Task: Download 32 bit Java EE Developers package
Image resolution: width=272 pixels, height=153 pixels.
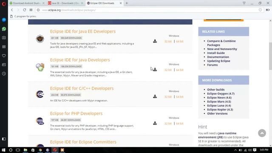Action: pos(168,42)
